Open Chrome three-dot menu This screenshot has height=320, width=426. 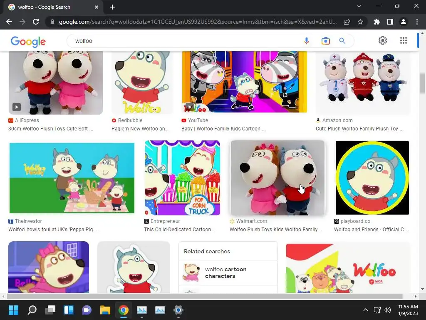[x=417, y=22]
